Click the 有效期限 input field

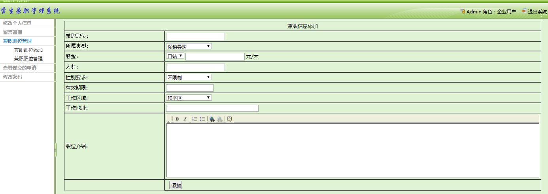click(x=190, y=88)
